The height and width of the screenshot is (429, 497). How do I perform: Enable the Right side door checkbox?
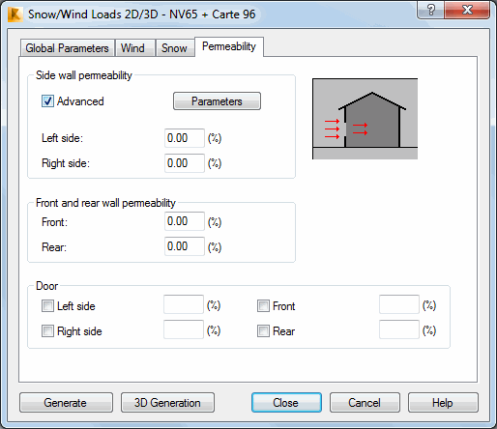pos(47,330)
